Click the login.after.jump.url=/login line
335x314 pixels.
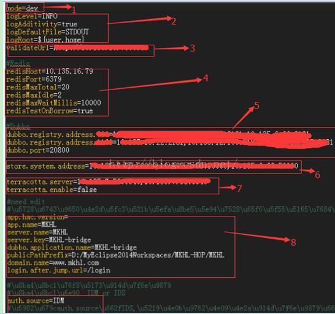tap(59, 270)
